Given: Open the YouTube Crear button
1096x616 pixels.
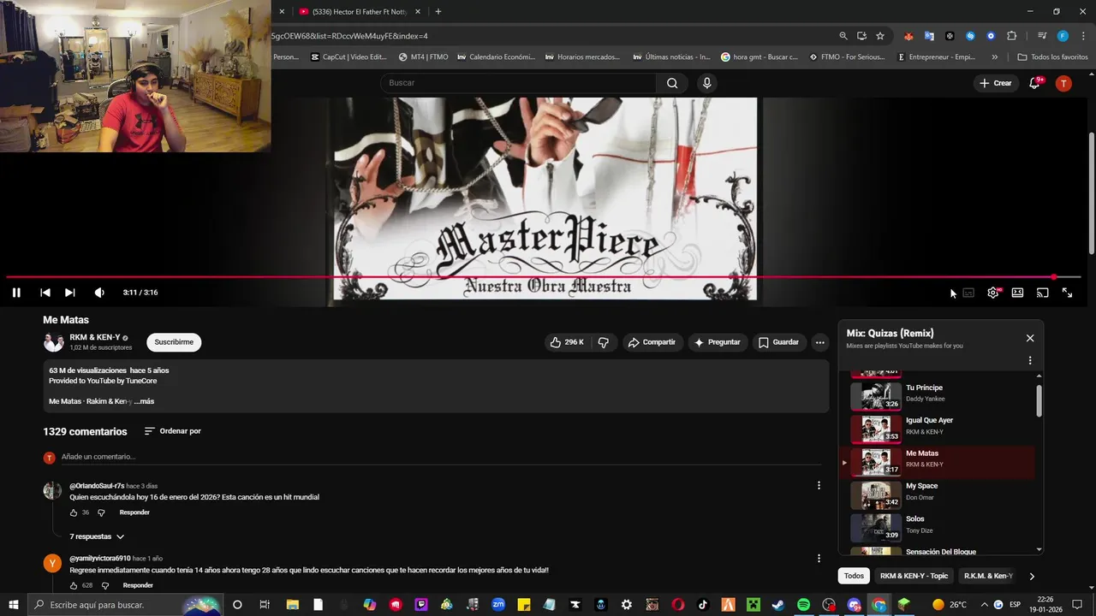Looking at the screenshot, I should tap(996, 83).
